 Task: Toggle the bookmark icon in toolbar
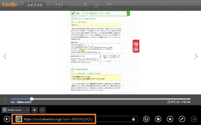coord(85,5)
